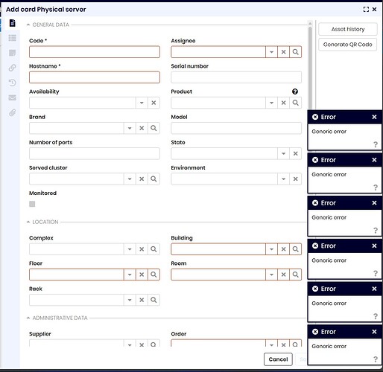This screenshot has width=383, height=372.
Task: Clear the Floor field
Action: 142,275
